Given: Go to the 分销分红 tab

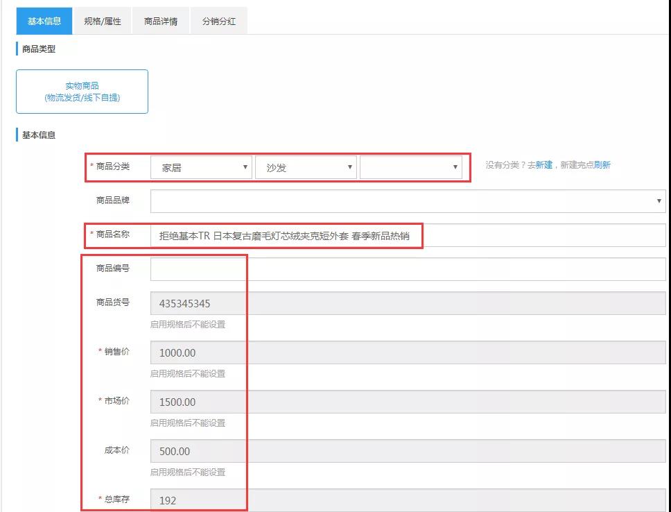Looking at the screenshot, I should click(219, 21).
